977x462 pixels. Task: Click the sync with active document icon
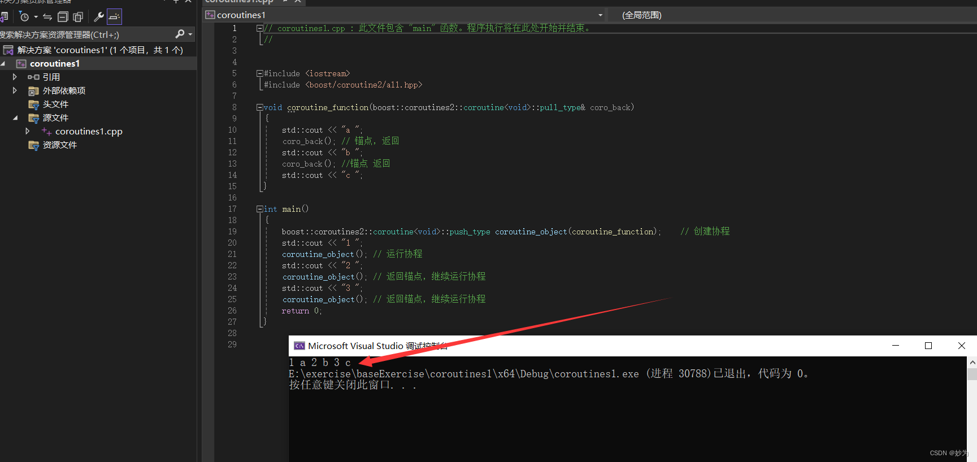tap(47, 17)
